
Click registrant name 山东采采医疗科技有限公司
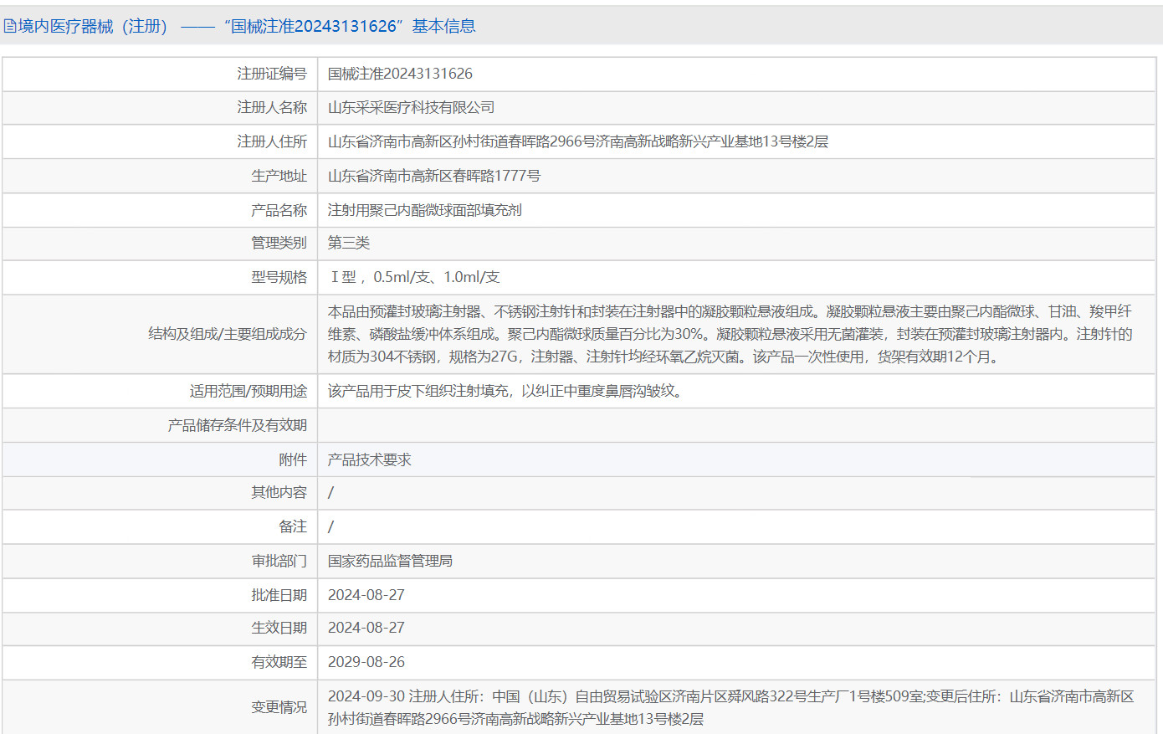(x=411, y=107)
